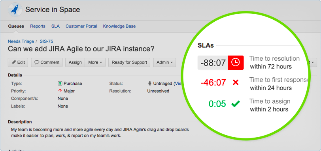This screenshot has width=321, height=151.
Task: Click the -46:07 first response time value
Action: [213, 83]
